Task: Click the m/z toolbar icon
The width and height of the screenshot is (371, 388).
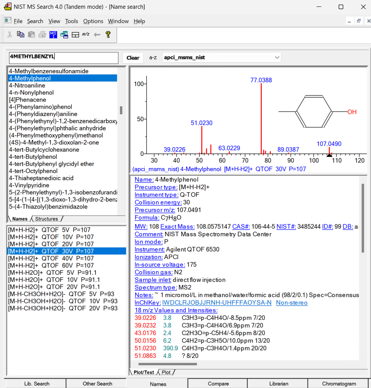Action: 86,35
